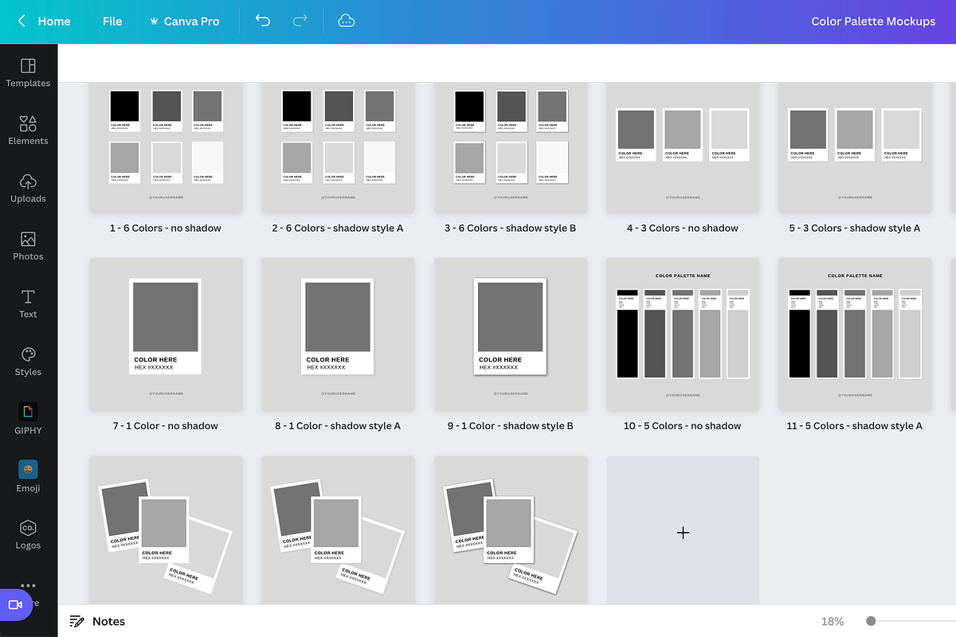Open the Photos panel

tap(28, 246)
